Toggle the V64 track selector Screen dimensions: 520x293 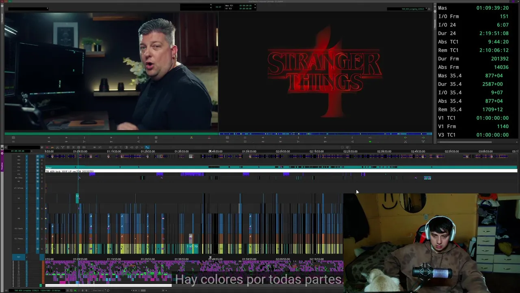(x=19, y=156)
